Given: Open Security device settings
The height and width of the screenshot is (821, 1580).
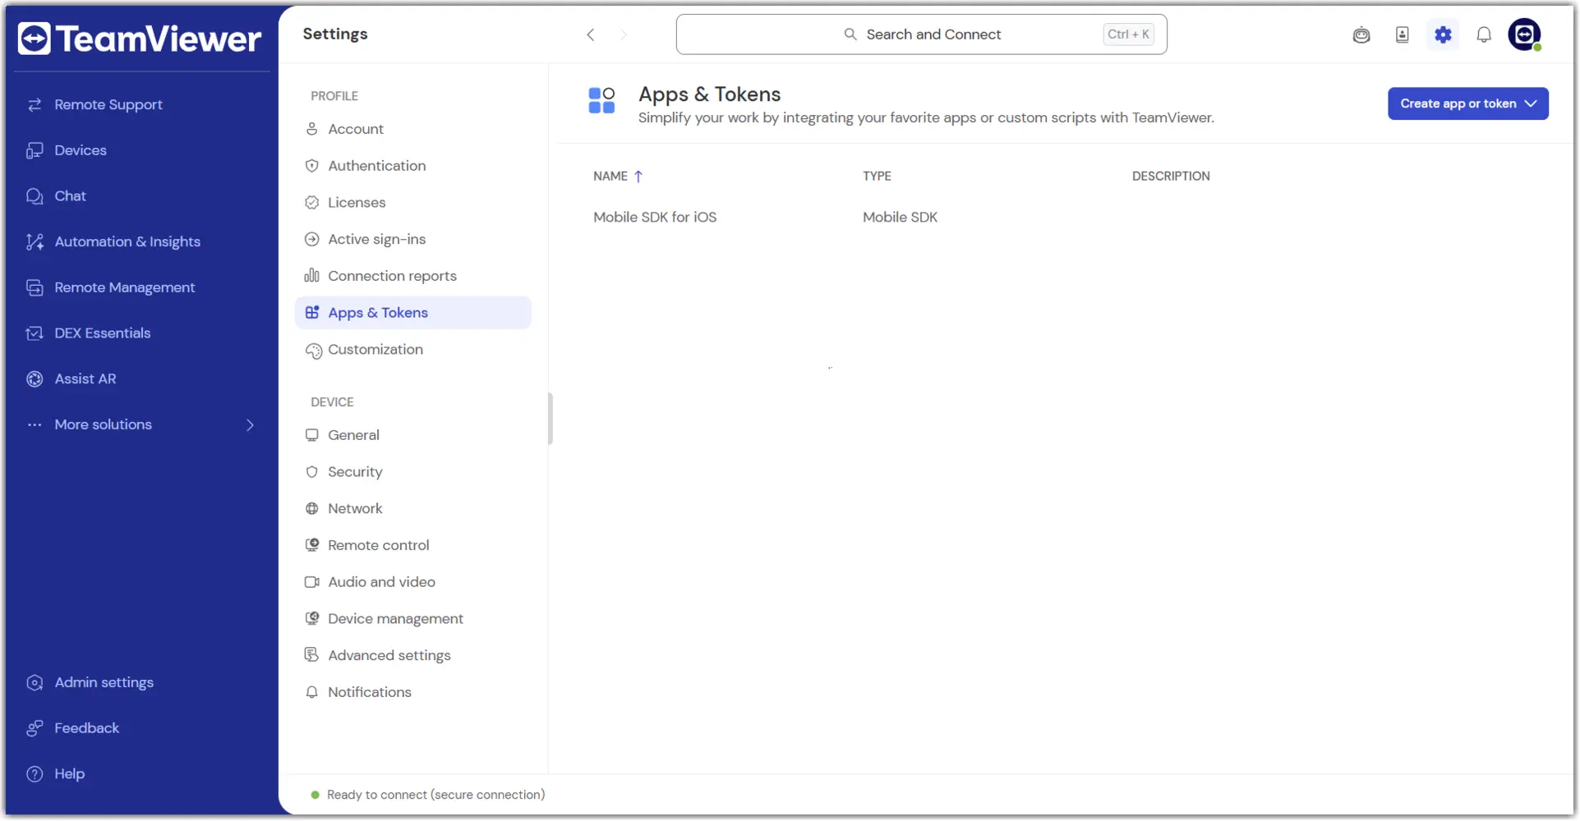Looking at the screenshot, I should pos(413,472).
